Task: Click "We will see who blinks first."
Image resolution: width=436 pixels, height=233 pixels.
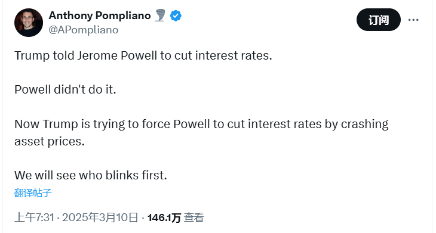Action: point(91,175)
